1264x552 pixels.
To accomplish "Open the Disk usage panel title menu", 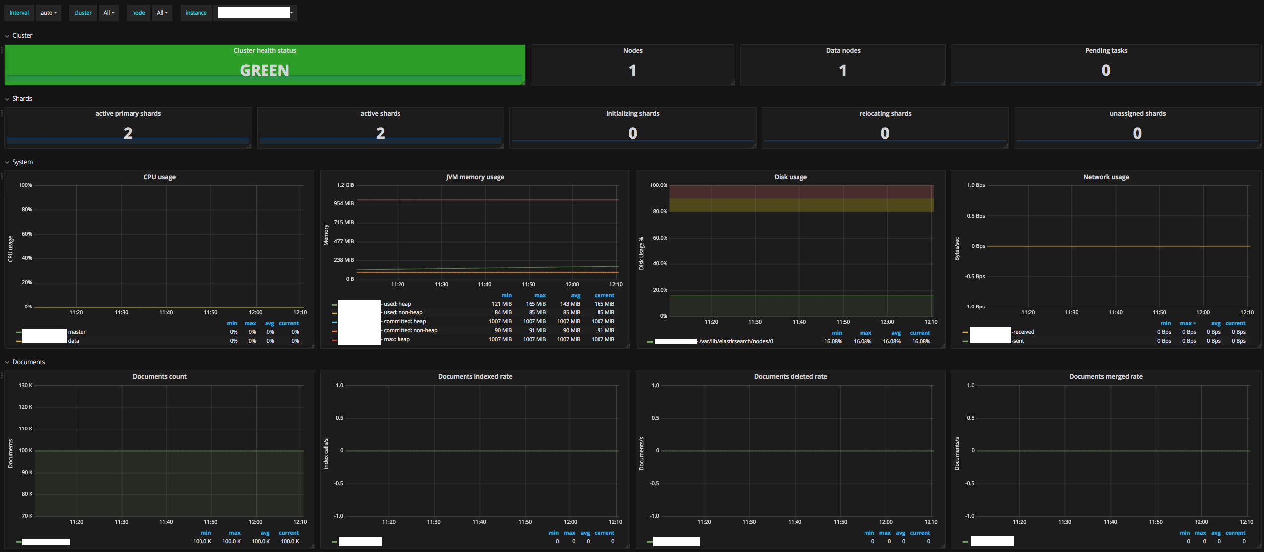I will click(x=790, y=177).
